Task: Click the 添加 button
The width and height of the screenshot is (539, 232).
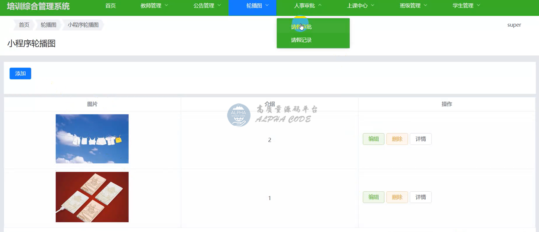Action: tap(20, 73)
